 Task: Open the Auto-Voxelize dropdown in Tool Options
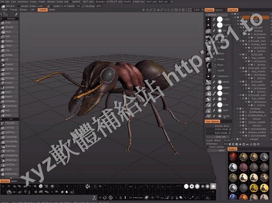218,133
